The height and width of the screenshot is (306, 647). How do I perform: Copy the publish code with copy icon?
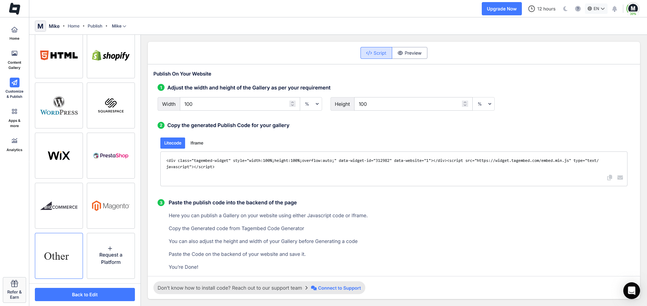point(610,178)
